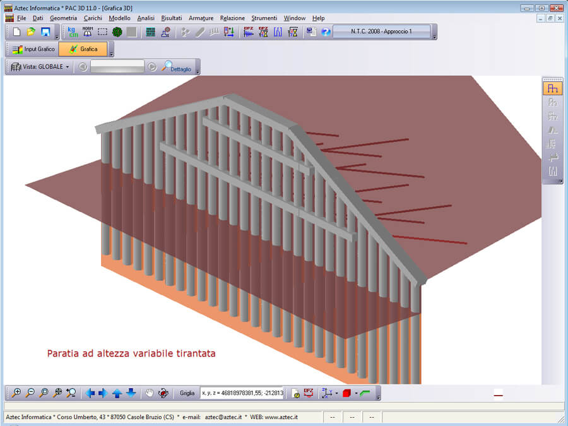This screenshot has width=568, height=426.
Task: Open the axes icon dropdown arrow
Action: (x=336, y=393)
